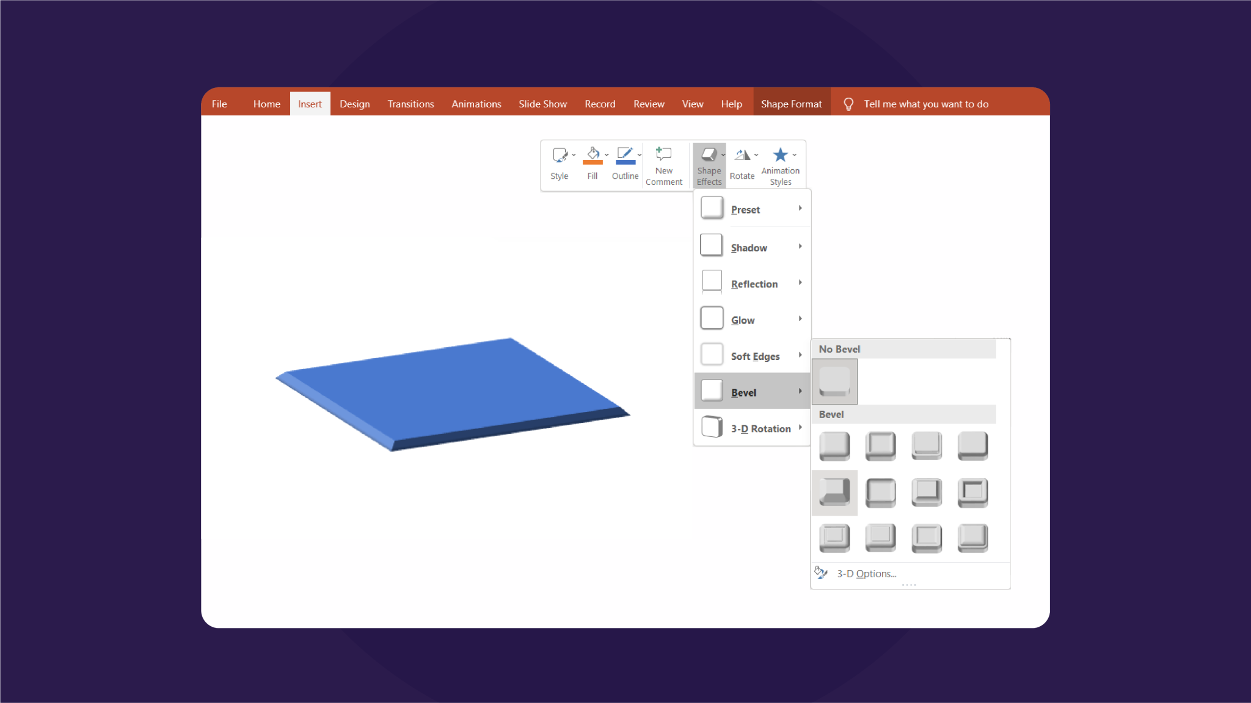Image resolution: width=1251 pixels, height=703 pixels.
Task: Open the Shape Effects menu
Action: pos(709,164)
